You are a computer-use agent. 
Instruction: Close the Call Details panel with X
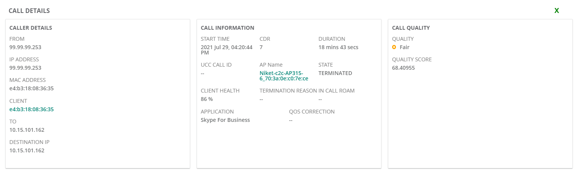coord(557,11)
